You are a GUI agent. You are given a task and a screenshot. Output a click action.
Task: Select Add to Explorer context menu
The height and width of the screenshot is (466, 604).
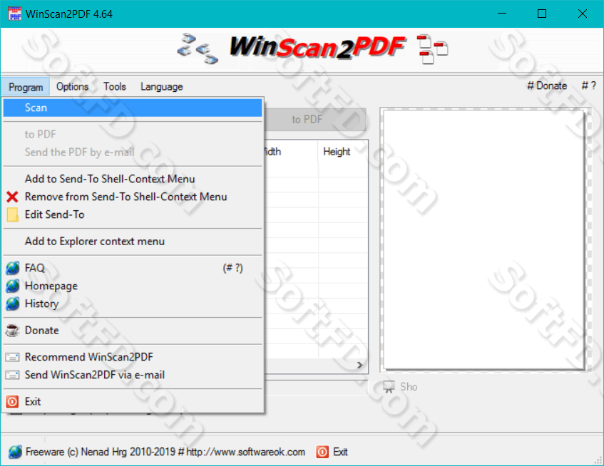(133, 242)
